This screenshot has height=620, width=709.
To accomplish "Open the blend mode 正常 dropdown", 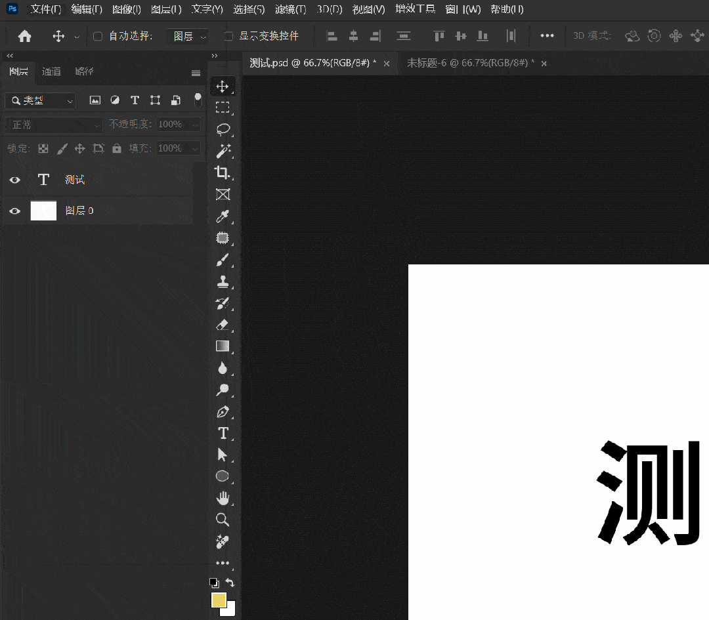I will coord(54,125).
